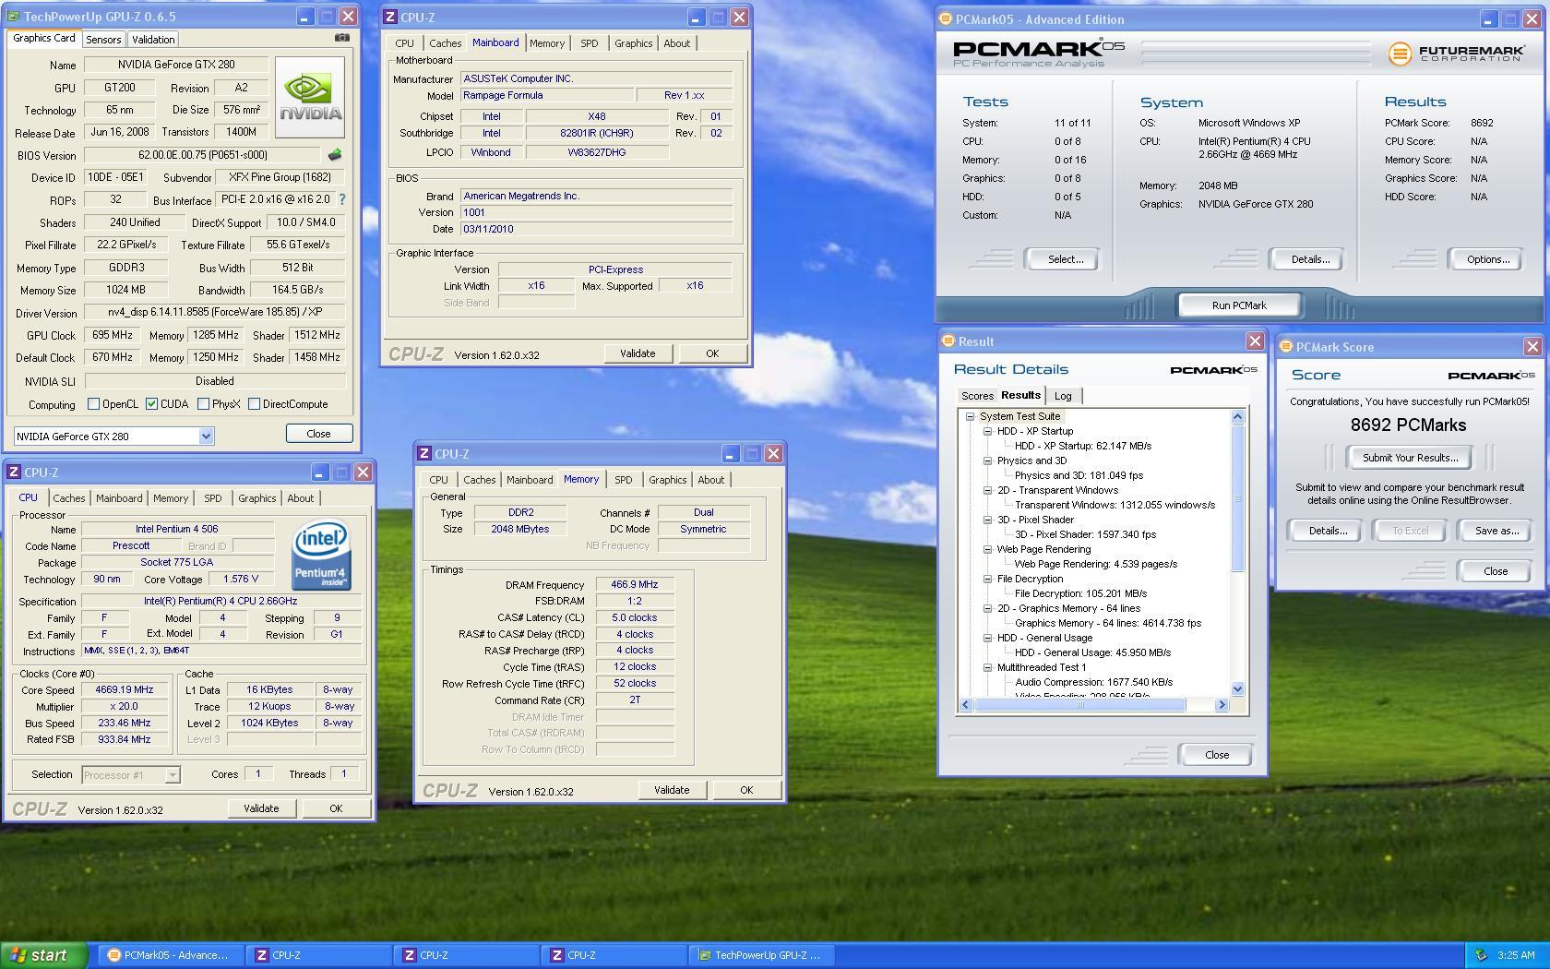This screenshot has height=969, width=1550.
Task: Click the horizontal scrollbar in Result Details
Action: (1079, 705)
